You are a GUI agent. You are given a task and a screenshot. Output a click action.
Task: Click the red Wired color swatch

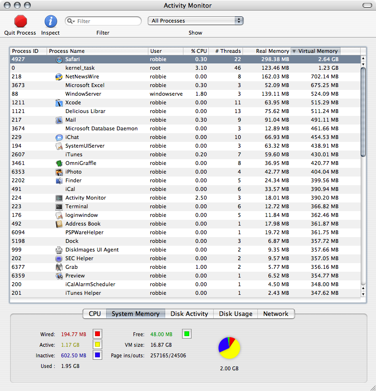click(x=97, y=334)
